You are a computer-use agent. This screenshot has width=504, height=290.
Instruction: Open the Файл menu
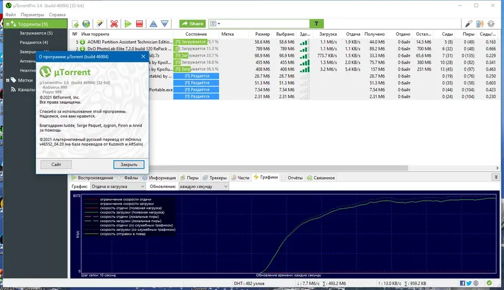tap(11, 14)
